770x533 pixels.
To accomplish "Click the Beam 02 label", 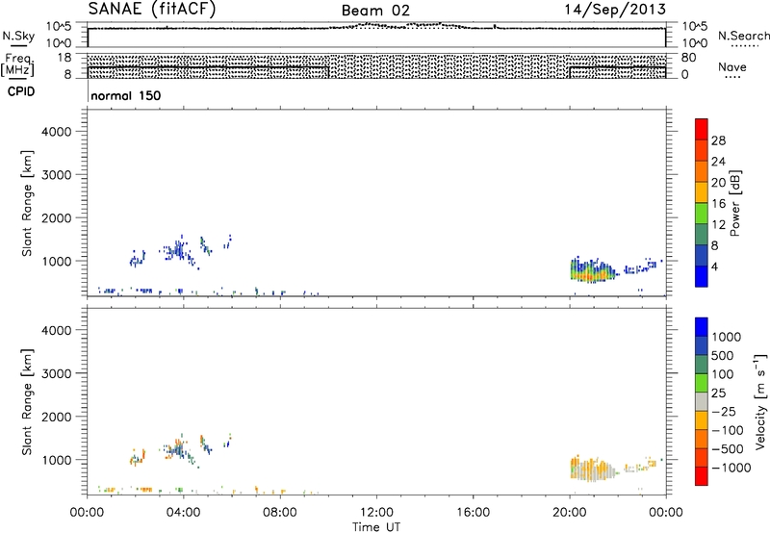I will 375,11.
